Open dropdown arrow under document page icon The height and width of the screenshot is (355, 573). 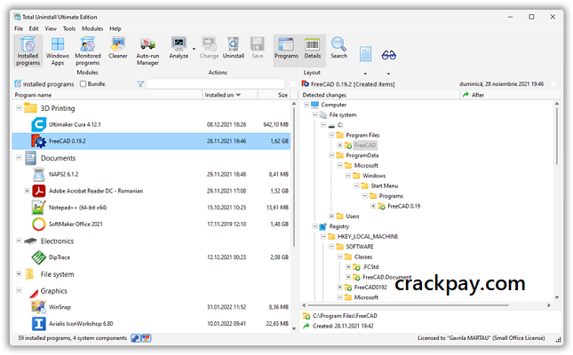(x=365, y=74)
